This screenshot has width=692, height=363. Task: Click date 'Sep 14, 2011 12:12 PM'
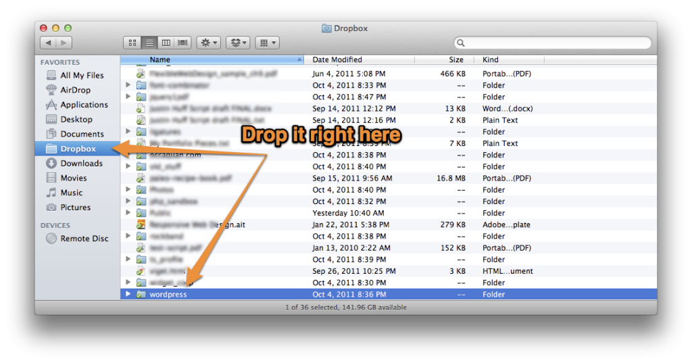(354, 109)
